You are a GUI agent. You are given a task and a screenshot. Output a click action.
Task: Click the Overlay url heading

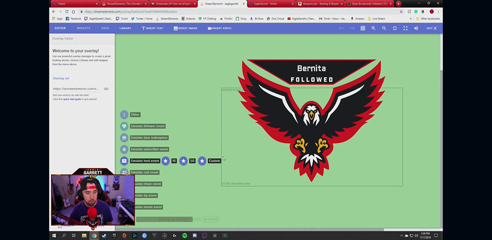coord(61,78)
